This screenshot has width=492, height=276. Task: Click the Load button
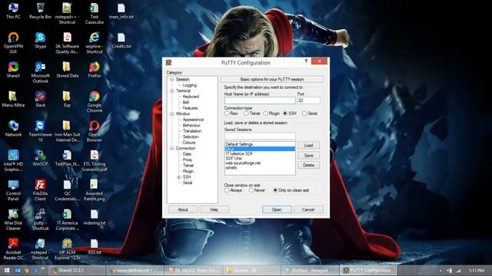click(x=308, y=145)
